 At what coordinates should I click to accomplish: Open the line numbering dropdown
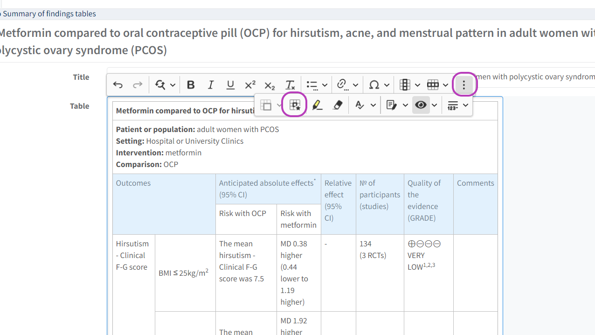465,105
